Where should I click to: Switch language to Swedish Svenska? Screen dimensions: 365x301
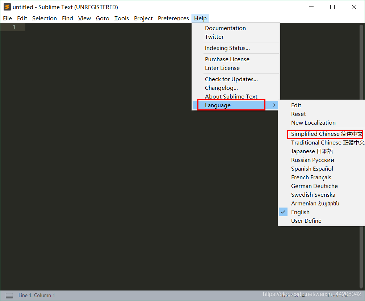point(322,195)
